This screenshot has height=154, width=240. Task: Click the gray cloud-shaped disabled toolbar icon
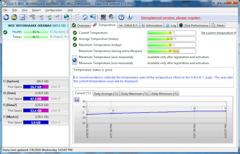click(x=32, y=17)
